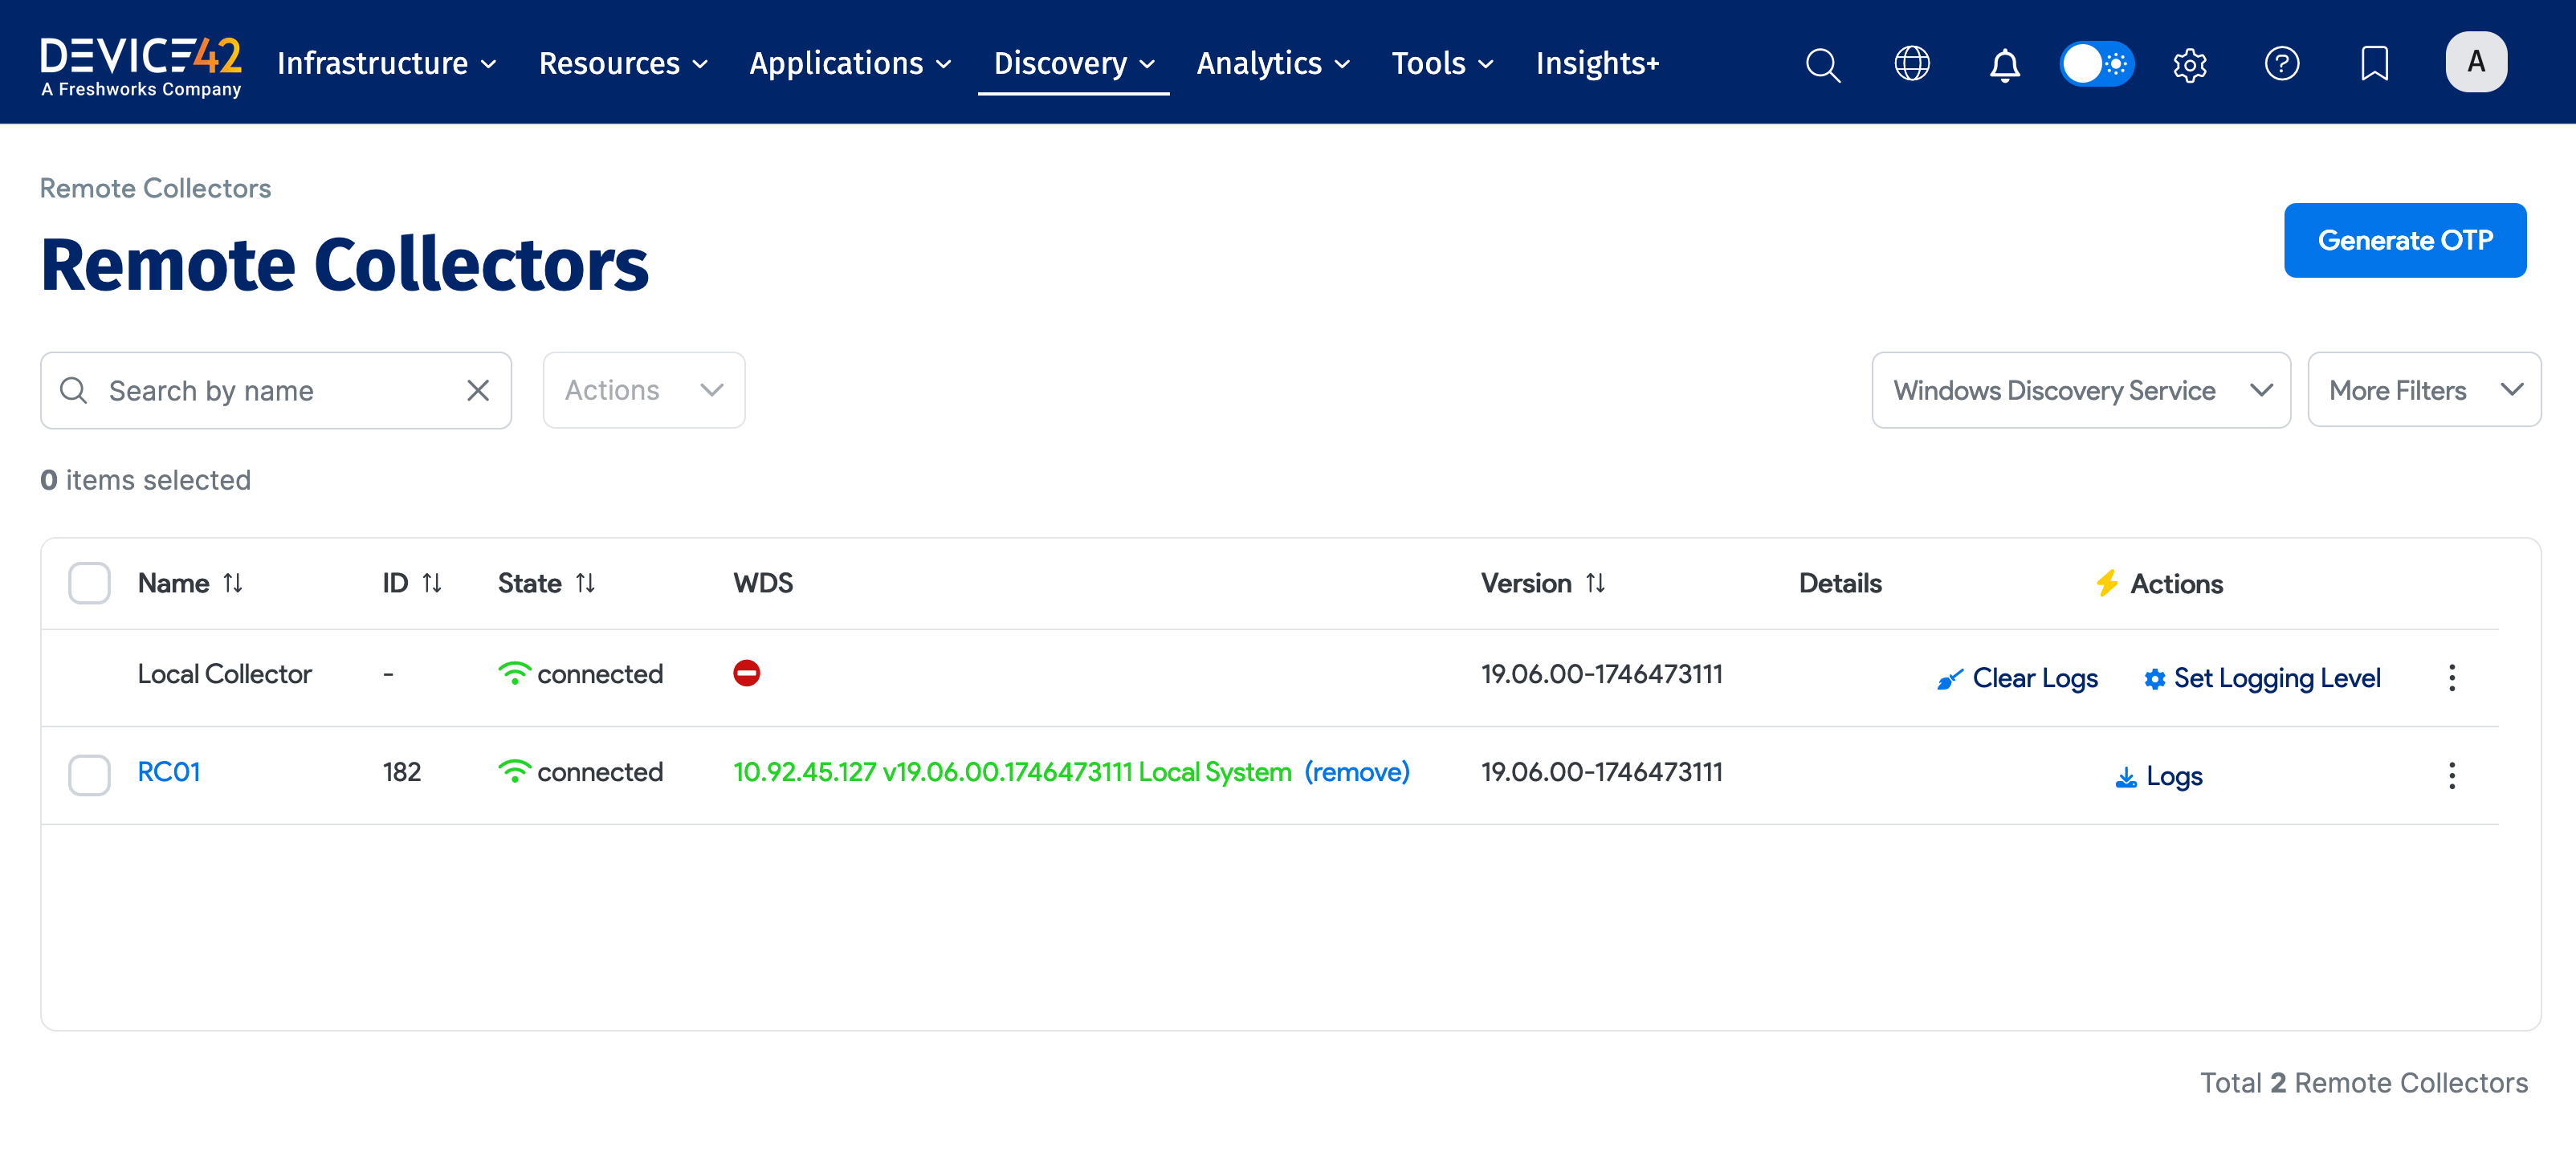The image size is (2576, 1172).
Task: Click the help question mark icon
Action: 2282,63
